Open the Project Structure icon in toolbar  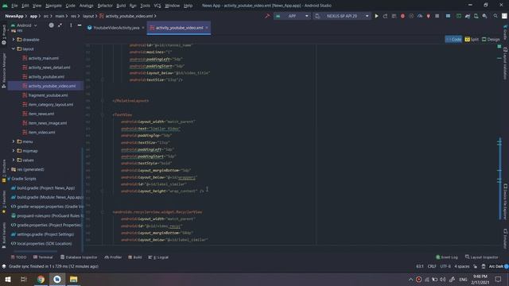point(448,16)
